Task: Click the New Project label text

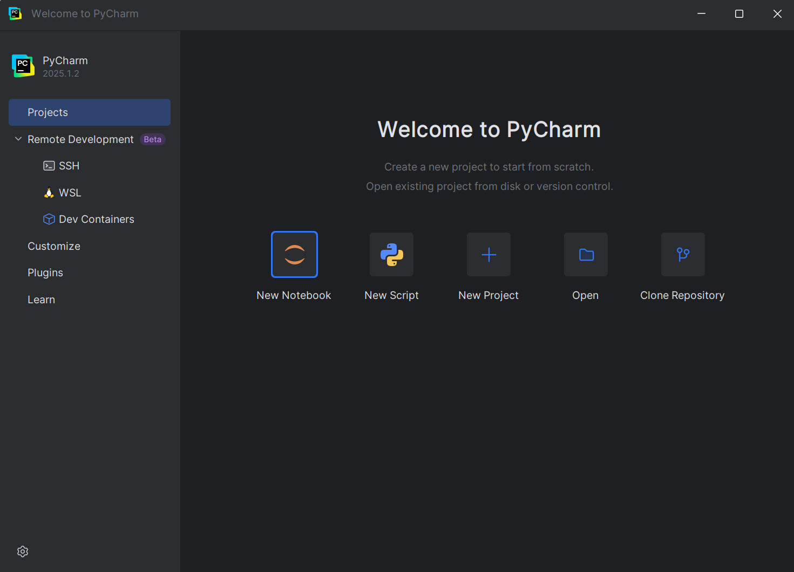Action: 488,295
